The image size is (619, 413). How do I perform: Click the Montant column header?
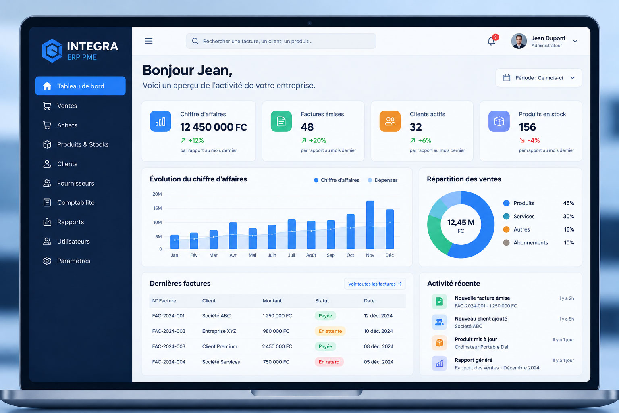[x=272, y=301]
